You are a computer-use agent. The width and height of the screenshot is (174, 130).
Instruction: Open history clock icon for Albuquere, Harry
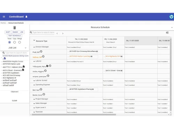coord(50,66)
